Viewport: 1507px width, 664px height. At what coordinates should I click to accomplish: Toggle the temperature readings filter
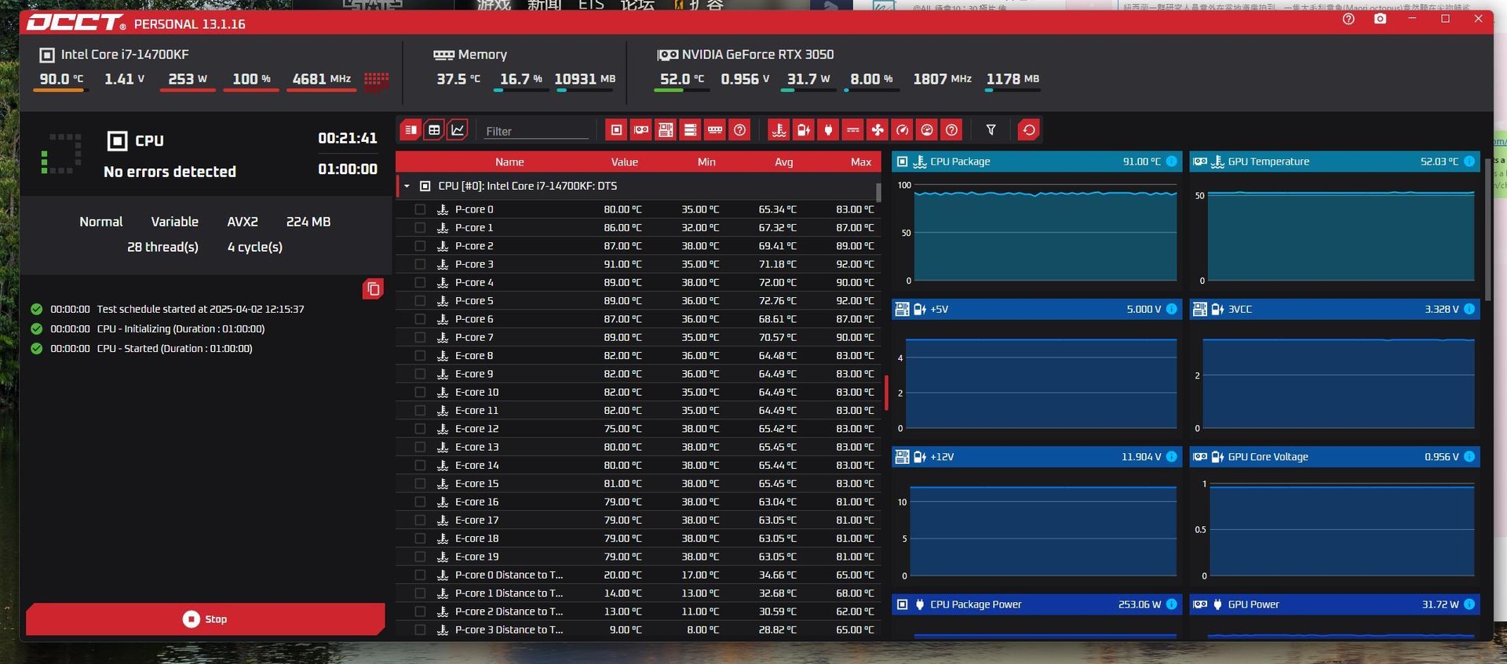pyautogui.click(x=779, y=130)
